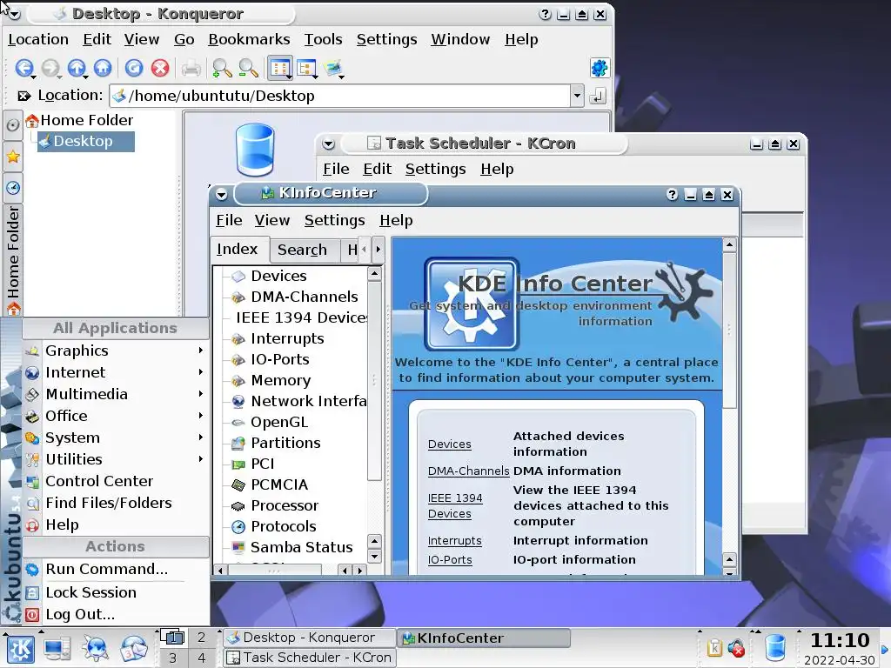Select Memory in KInfoCenter index
Viewport: 891px width, 668px height.
(x=281, y=380)
